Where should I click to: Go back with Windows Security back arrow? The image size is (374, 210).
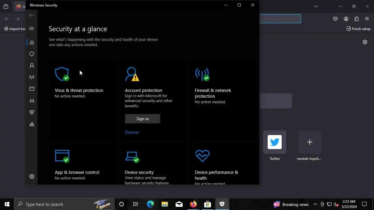pos(32,15)
